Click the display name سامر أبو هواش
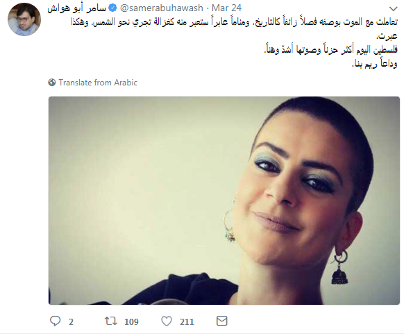This screenshot has height=334, width=404. [76, 8]
